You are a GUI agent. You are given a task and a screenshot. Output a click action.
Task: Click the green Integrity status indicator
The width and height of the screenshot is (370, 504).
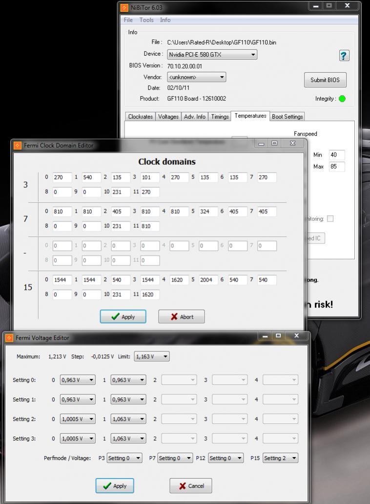click(342, 99)
